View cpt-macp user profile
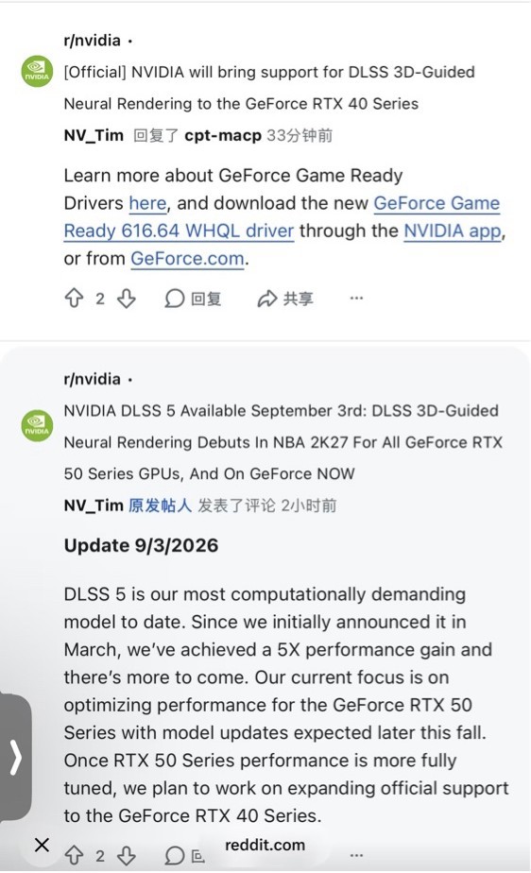 point(223,135)
